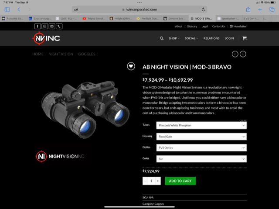
Task: Switch to the Tripod Shoot... tab
Action: (x=94, y=18)
